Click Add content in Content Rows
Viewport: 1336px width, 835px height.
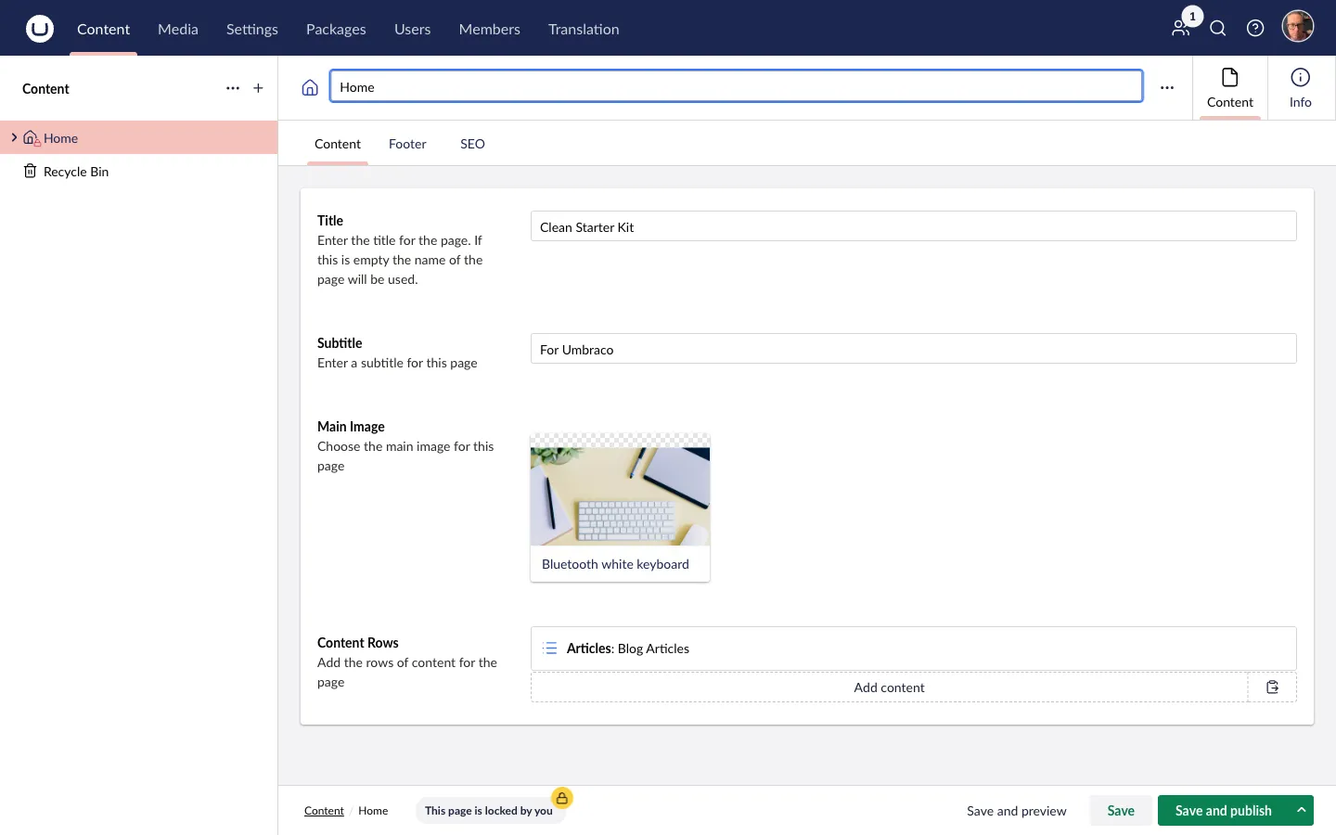pos(888,687)
